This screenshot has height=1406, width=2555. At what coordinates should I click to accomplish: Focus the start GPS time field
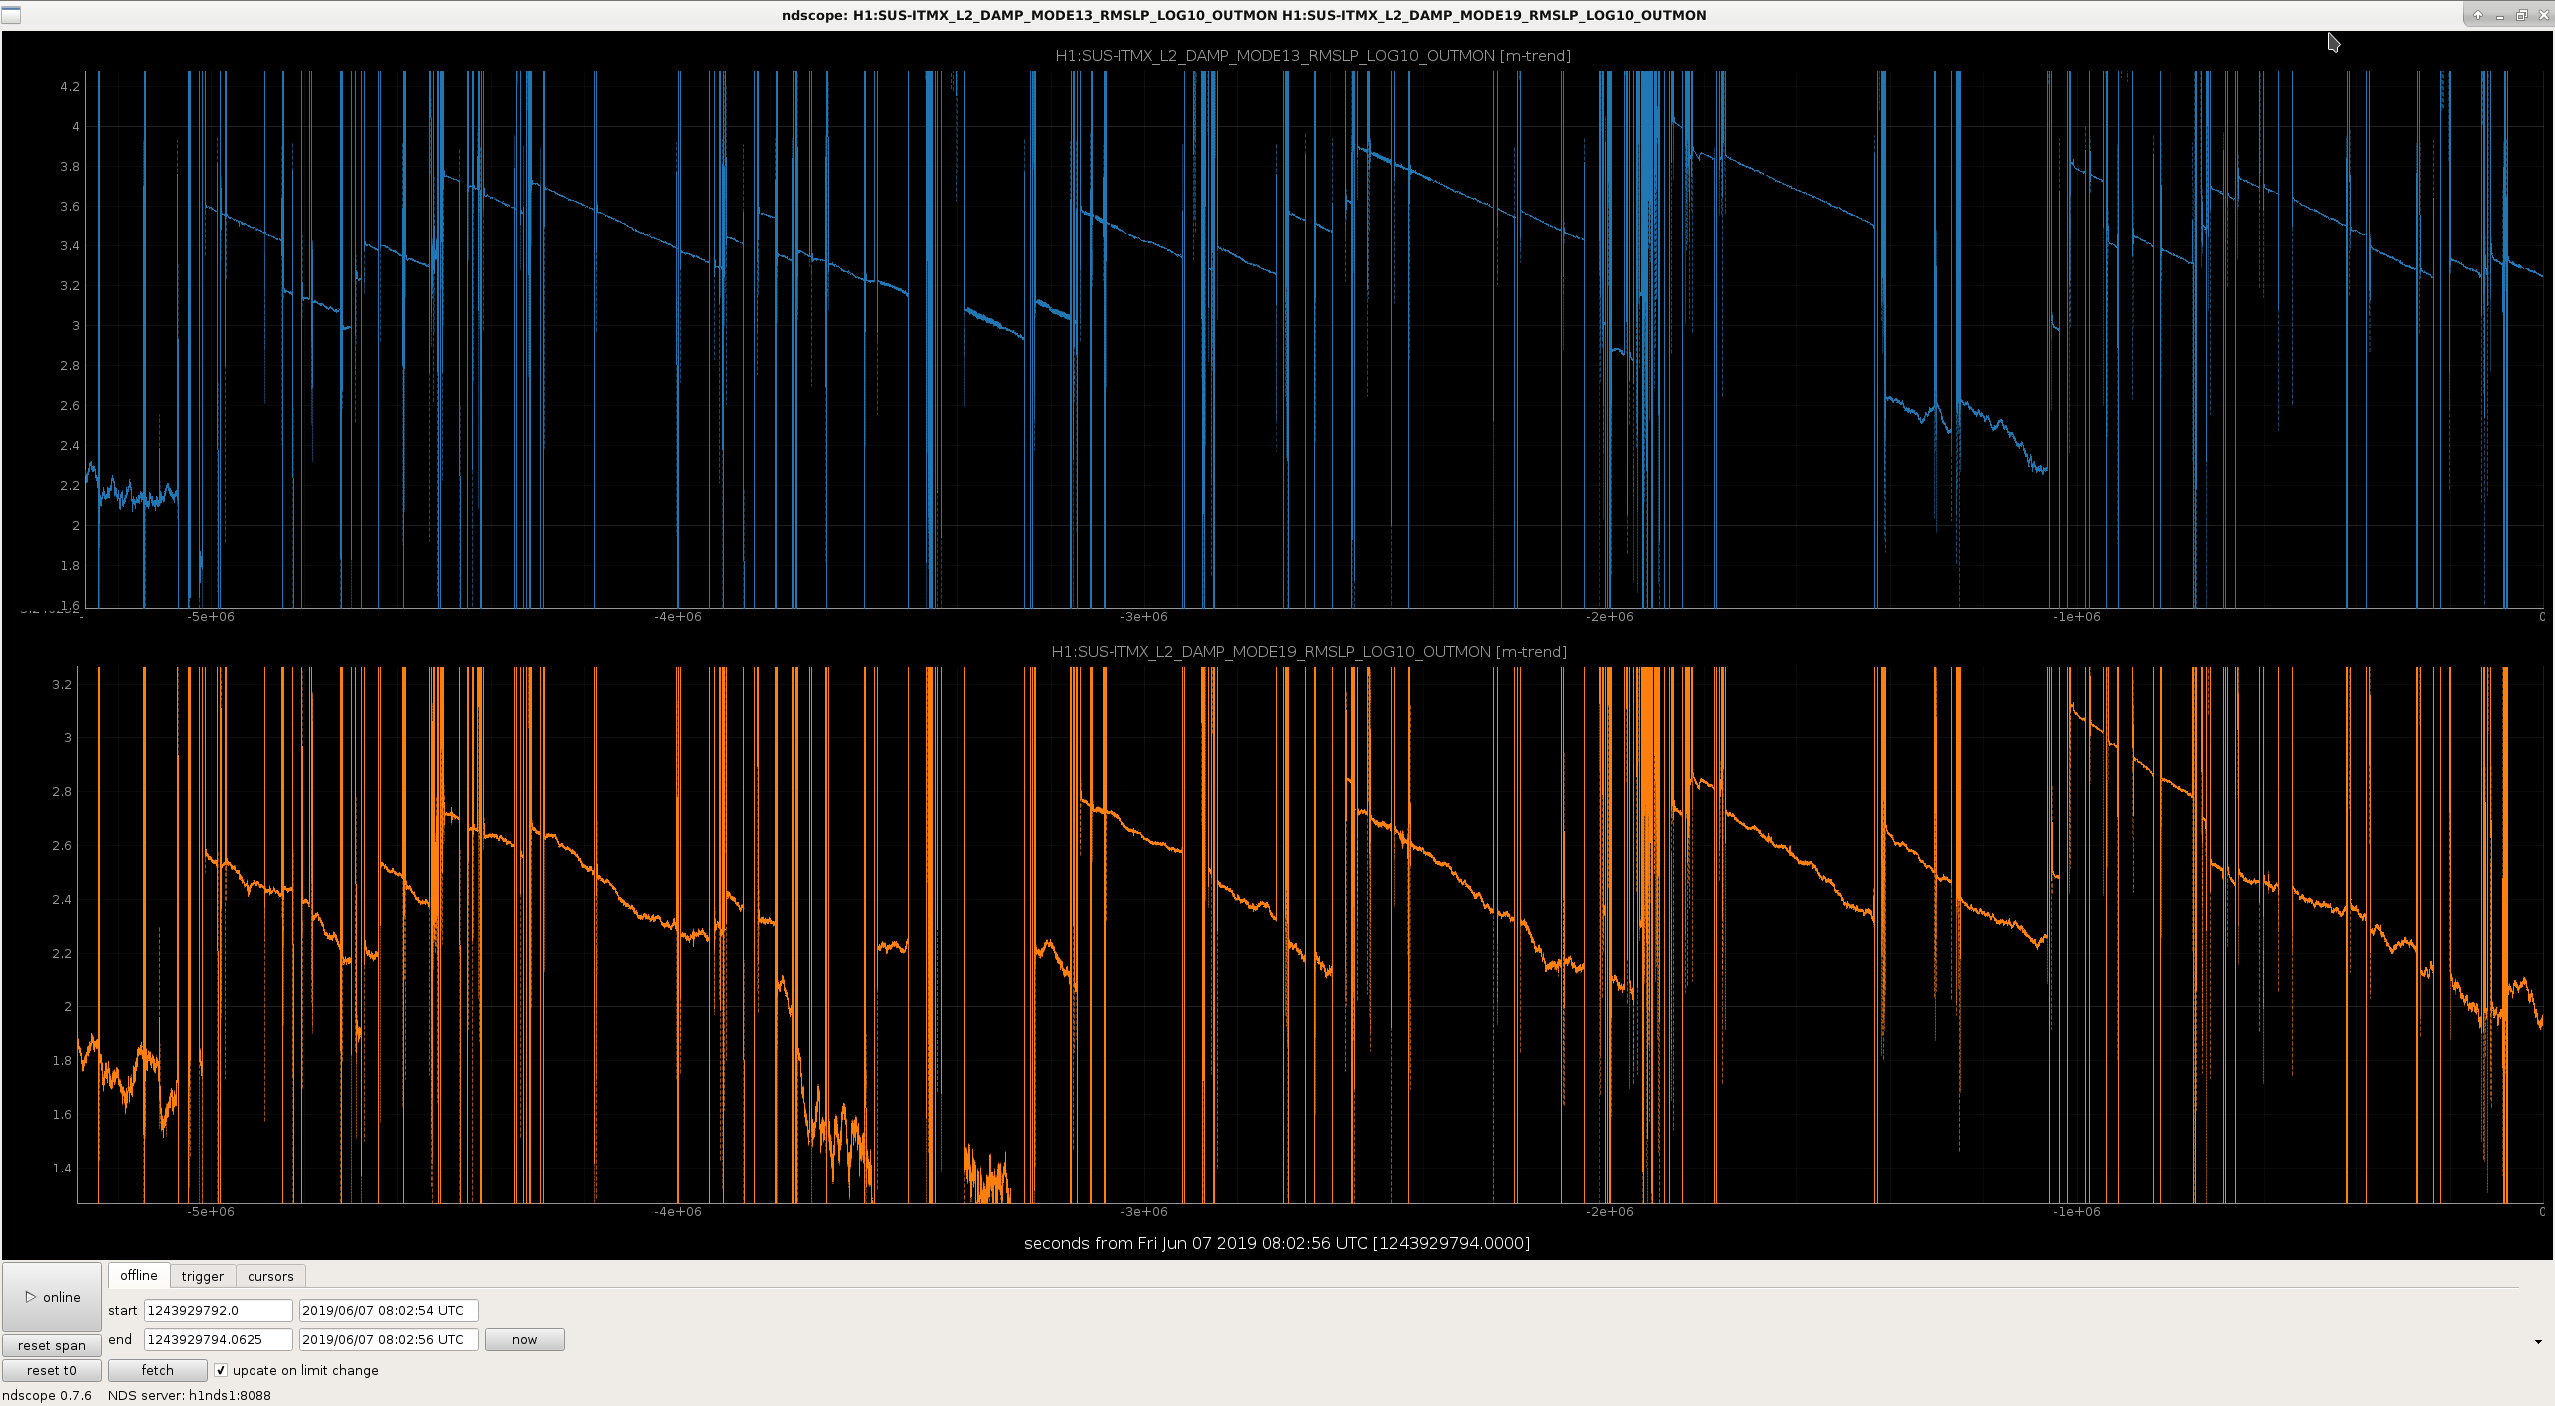click(219, 1310)
